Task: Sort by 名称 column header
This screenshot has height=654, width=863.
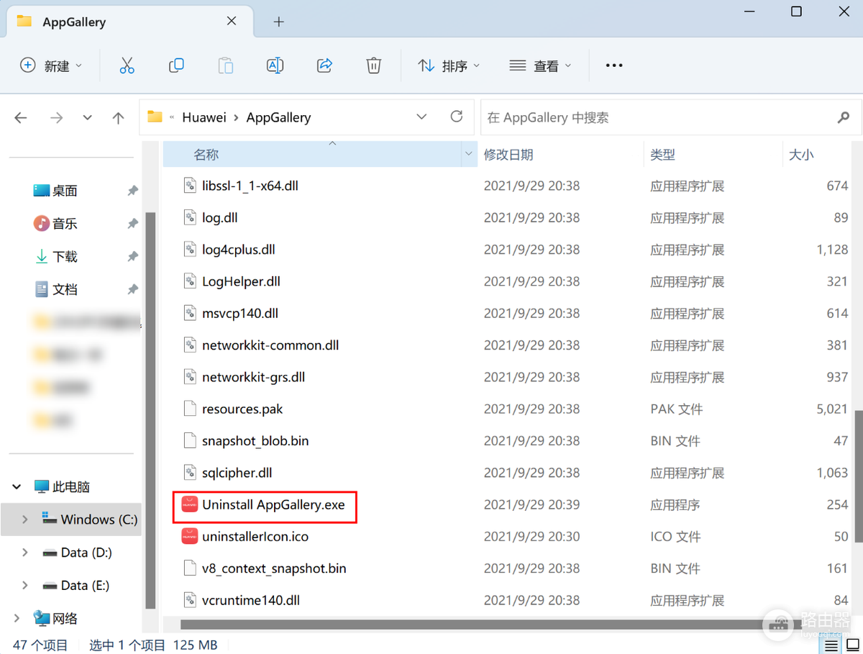Action: [206, 154]
